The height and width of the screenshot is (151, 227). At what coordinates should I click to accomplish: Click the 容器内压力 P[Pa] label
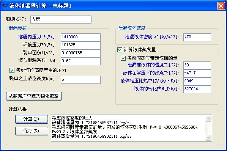tap(37, 37)
